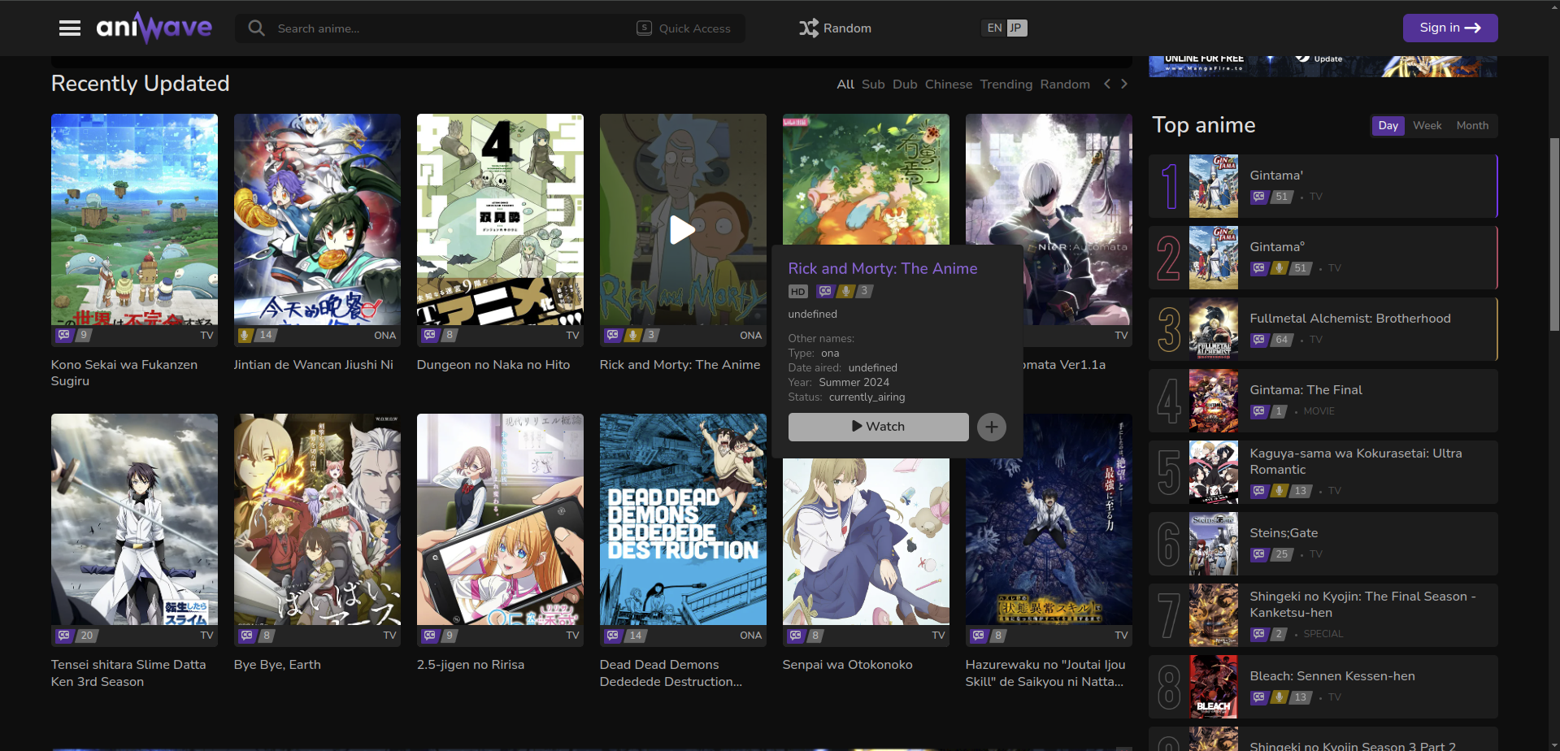
Task: Click the Sign in button
Action: point(1449,28)
